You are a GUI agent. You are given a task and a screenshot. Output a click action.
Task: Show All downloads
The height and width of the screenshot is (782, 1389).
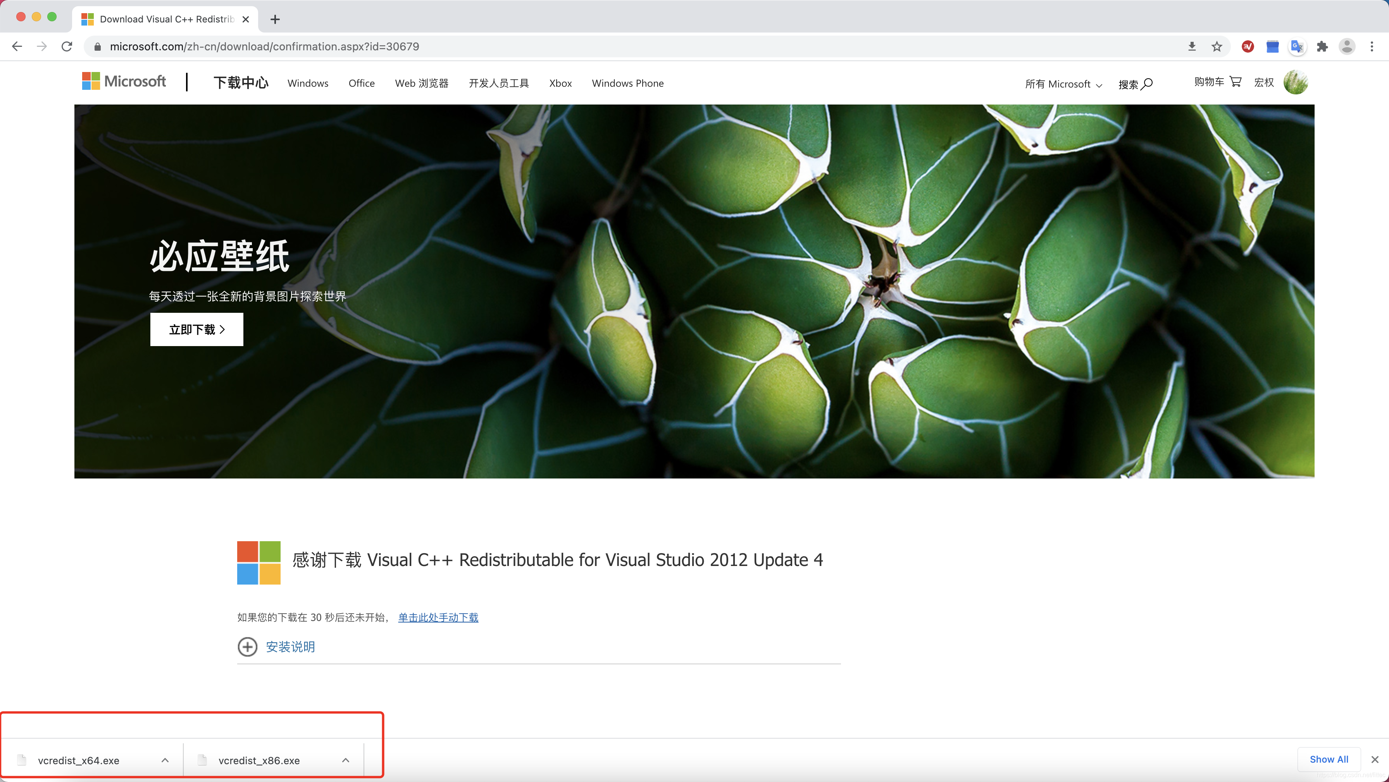tap(1329, 760)
